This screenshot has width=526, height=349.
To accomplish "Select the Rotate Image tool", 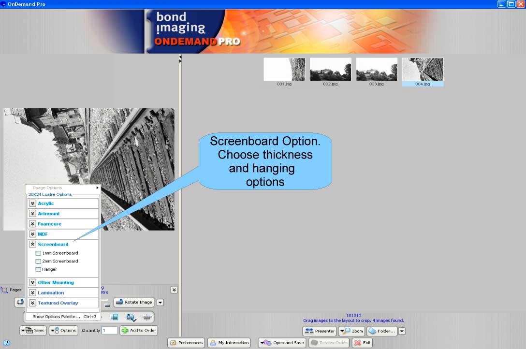I will (133, 302).
